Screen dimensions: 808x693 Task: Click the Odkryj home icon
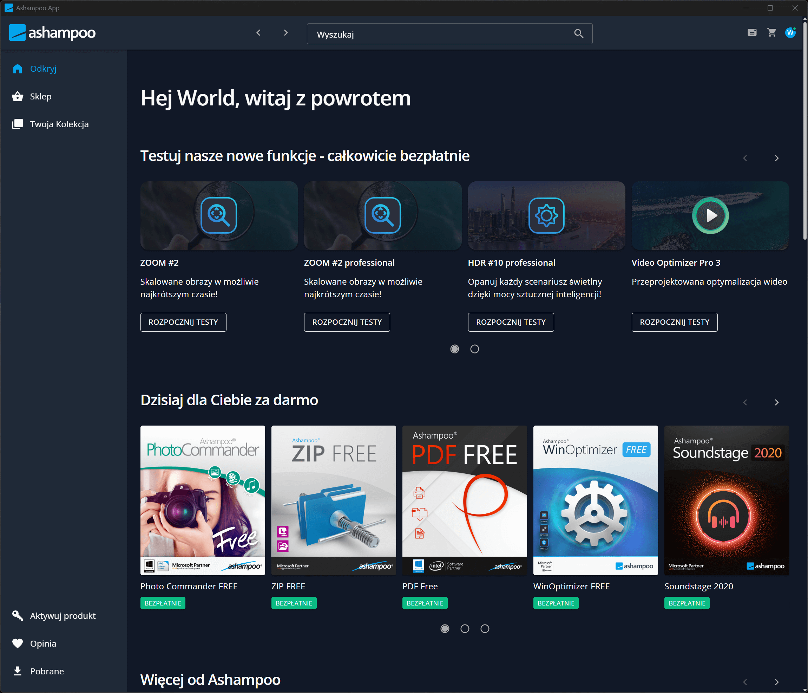pyautogui.click(x=18, y=69)
